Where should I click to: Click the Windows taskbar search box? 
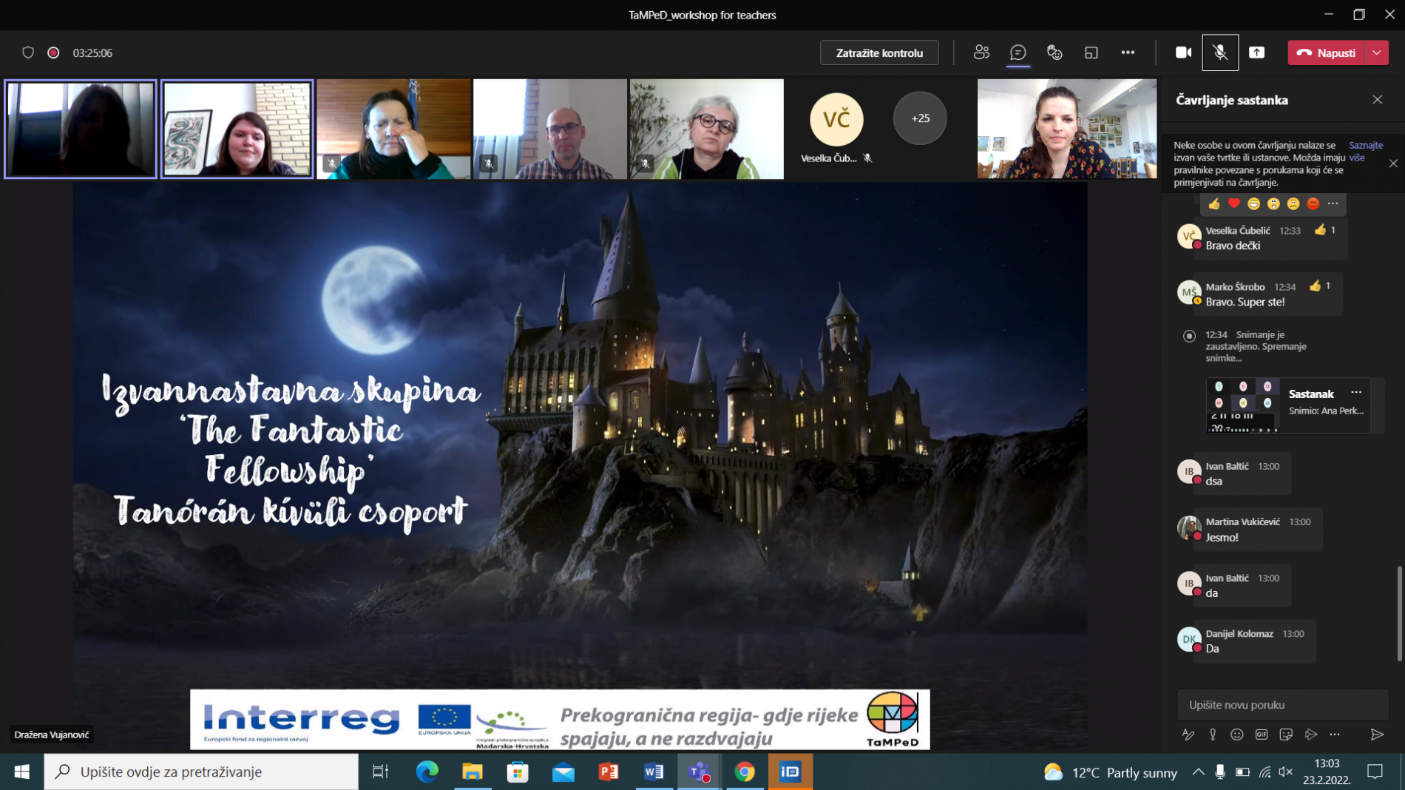pyautogui.click(x=201, y=772)
